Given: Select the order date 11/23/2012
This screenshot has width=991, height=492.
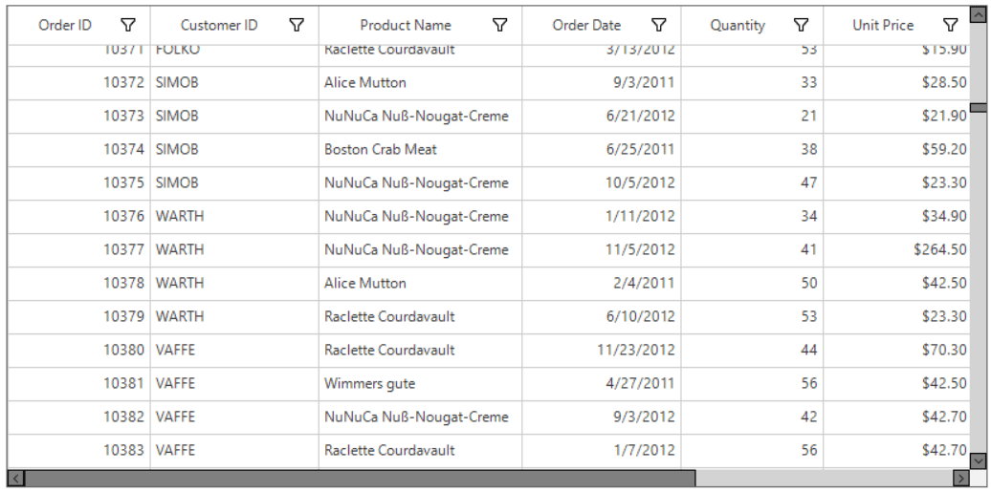Looking at the screenshot, I should [x=602, y=351].
